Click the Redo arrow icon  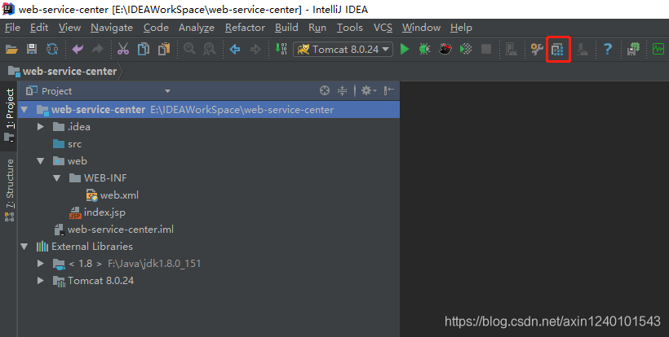[x=98, y=50]
